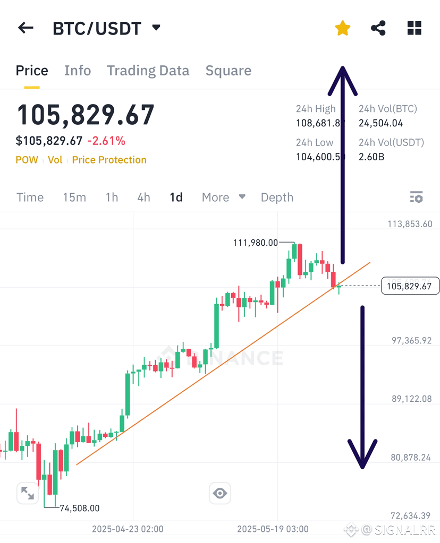440x543 pixels.
Task: Tap the share icon for BTC/USDT
Action: 378,28
